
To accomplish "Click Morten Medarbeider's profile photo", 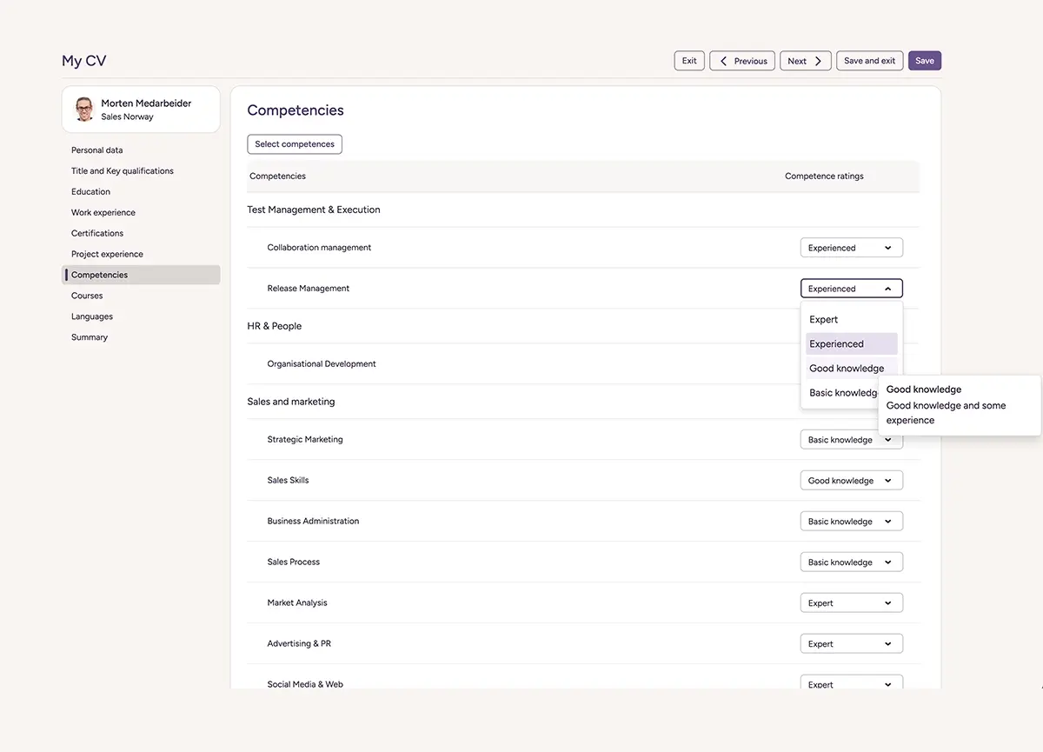I will point(84,110).
